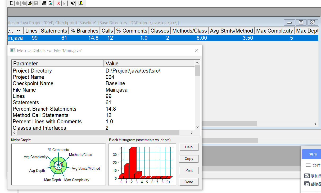Click the Print Preview magnifier page icon
This screenshot has width=321, height=193.
pos(50,3)
